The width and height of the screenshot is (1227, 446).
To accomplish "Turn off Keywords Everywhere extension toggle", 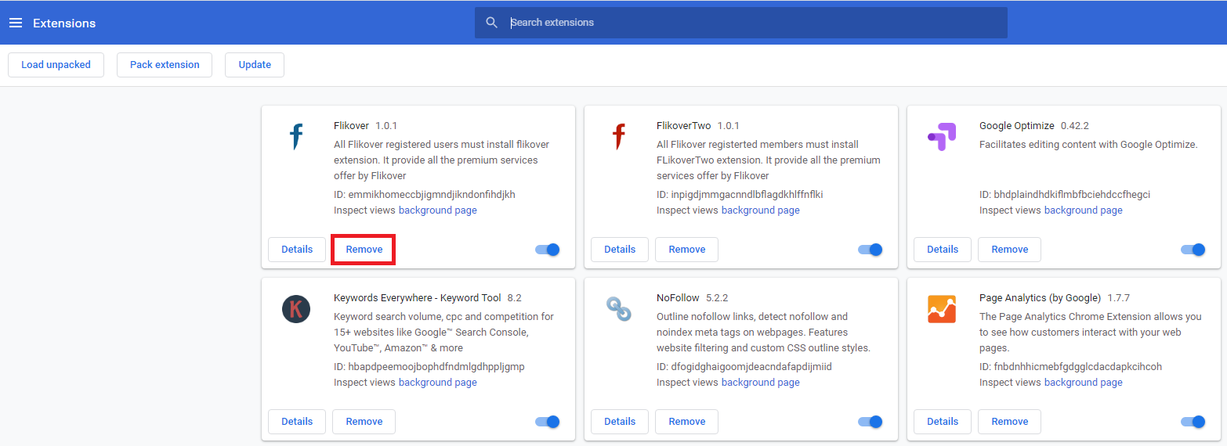I will point(548,422).
